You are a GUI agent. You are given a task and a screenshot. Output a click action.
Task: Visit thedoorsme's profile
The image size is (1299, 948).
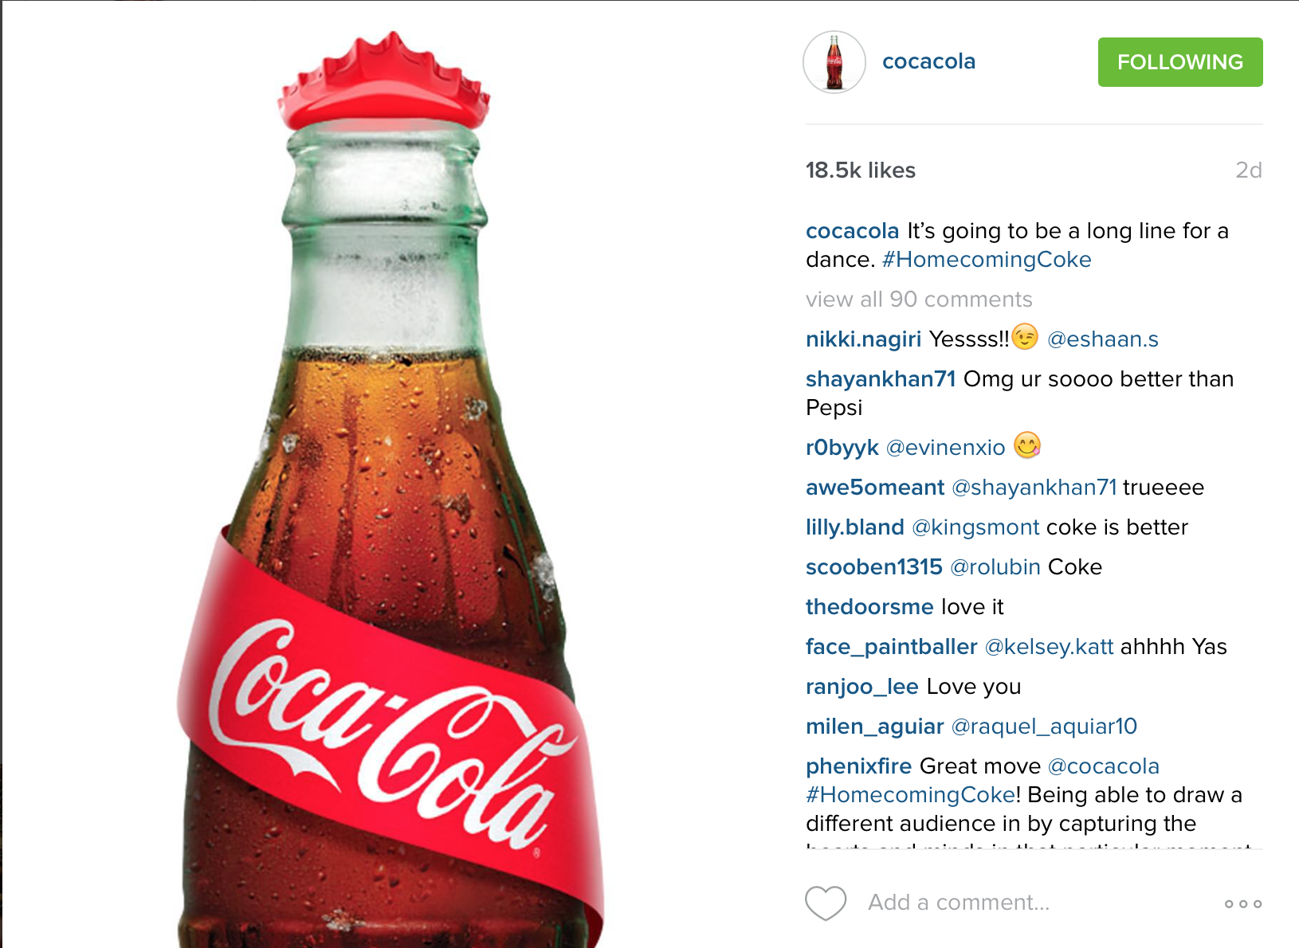pyautogui.click(x=869, y=607)
